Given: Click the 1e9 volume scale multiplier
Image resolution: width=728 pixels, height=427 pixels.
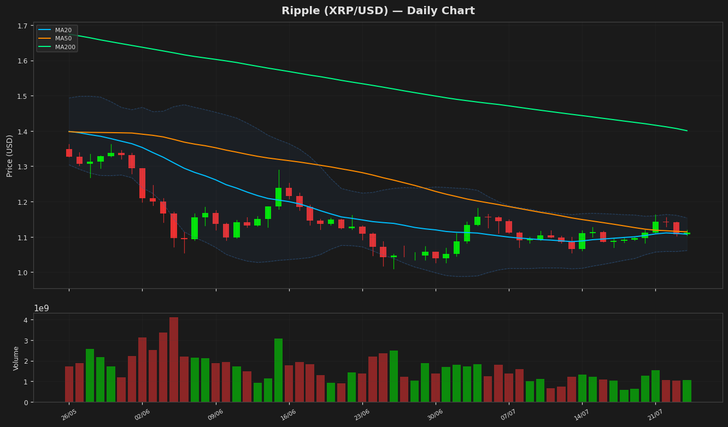Looking at the screenshot, I should [x=42, y=309].
